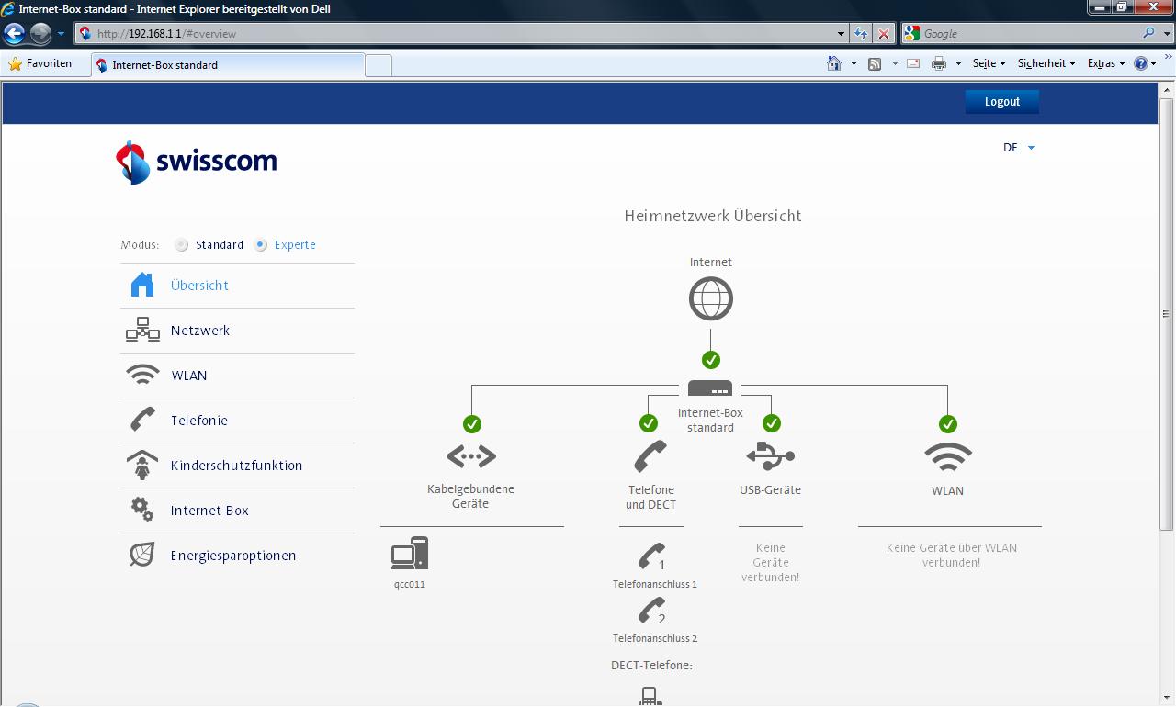
Task: Open Netzwerk in the sidebar menu
Action: click(200, 331)
